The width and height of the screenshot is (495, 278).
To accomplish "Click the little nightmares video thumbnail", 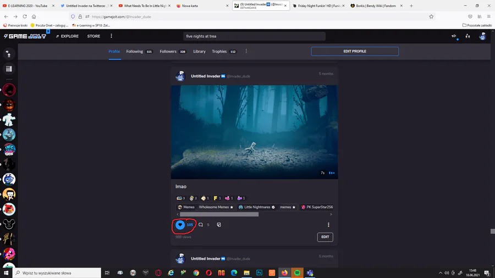I will (x=254, y=132).
